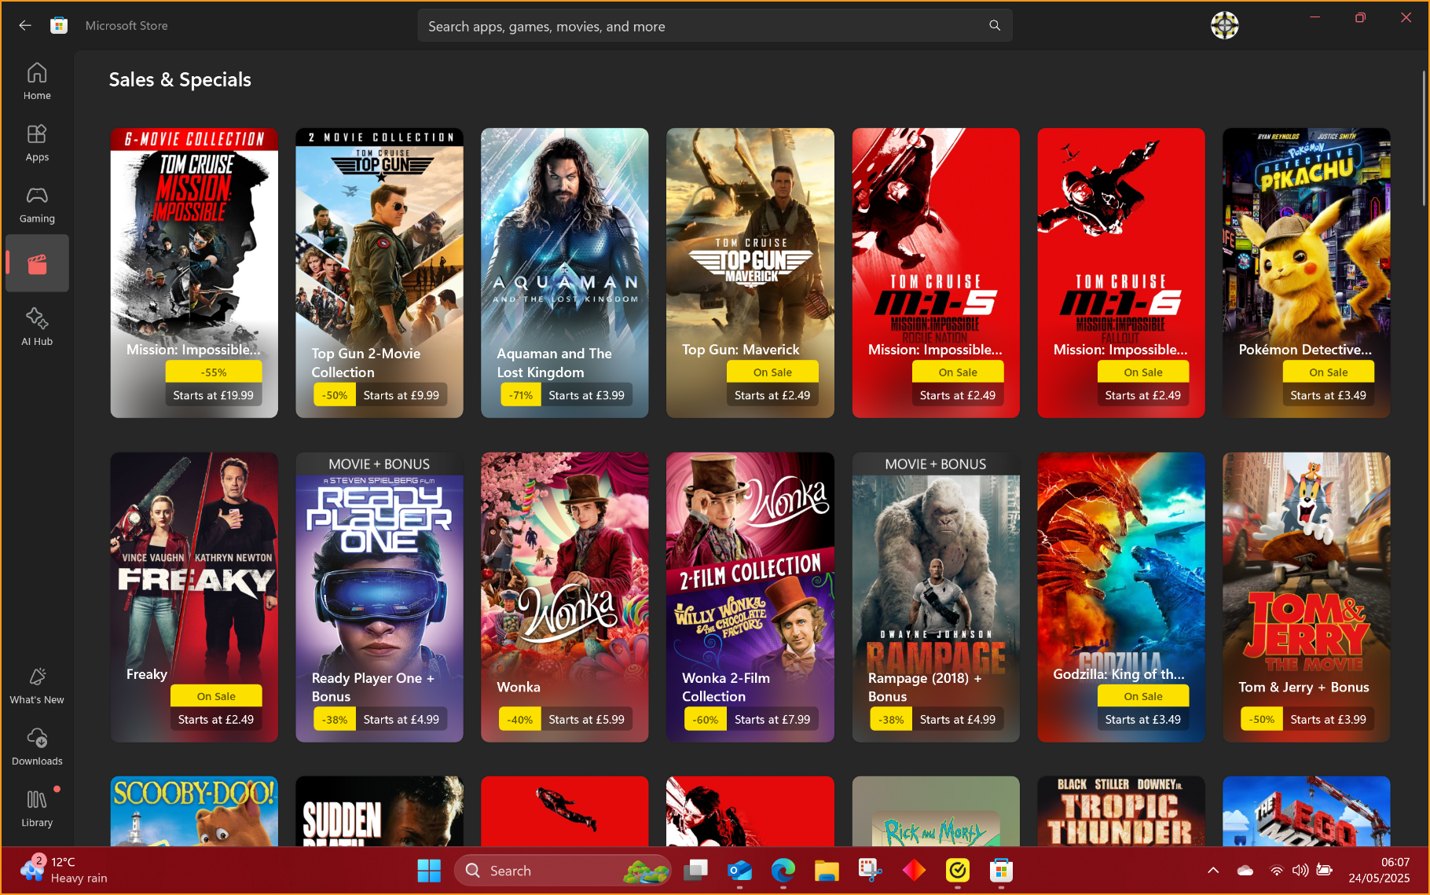Open Mission: Impossible Rogue Nation card
The height and width of the screenshot is (895, 1430).
936,273
